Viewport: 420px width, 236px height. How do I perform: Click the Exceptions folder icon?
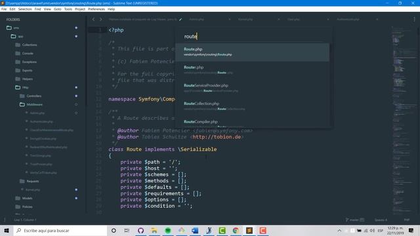point(18,62)
